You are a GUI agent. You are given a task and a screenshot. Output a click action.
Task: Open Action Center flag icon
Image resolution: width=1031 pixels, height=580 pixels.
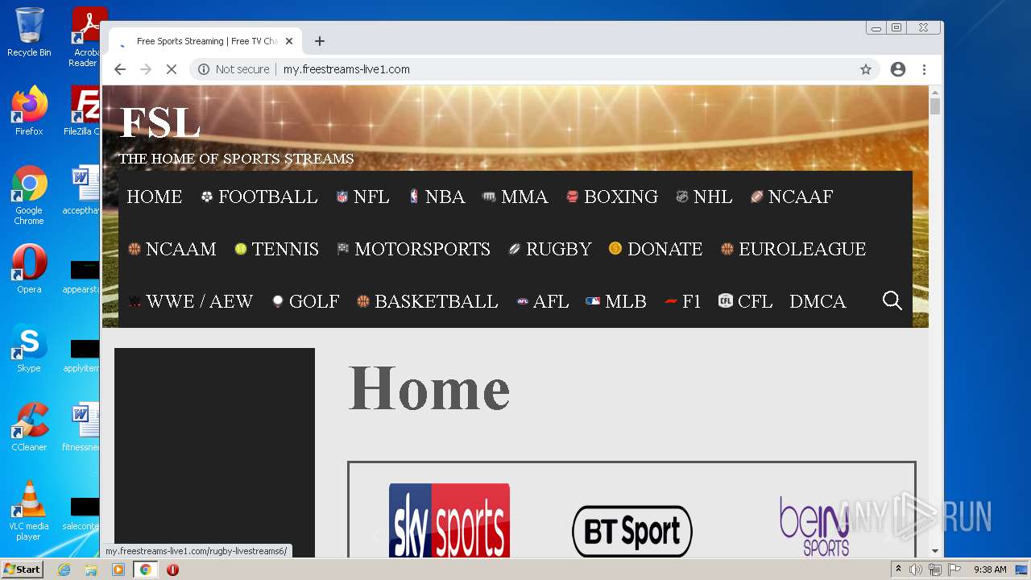[954, 570]
